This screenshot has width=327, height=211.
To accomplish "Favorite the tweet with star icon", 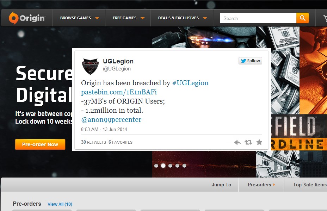I will (259, 142).
